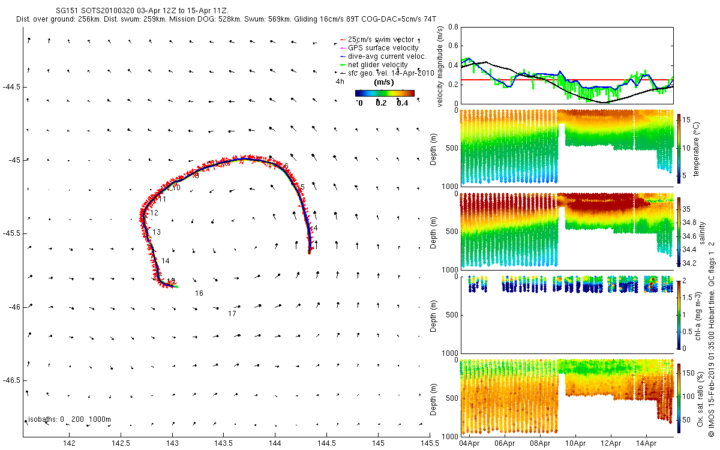This screenshot has height=450, width=720.
Task: Select the '25cm/s swim vector' legend entry
Action: tap(376, 39)
